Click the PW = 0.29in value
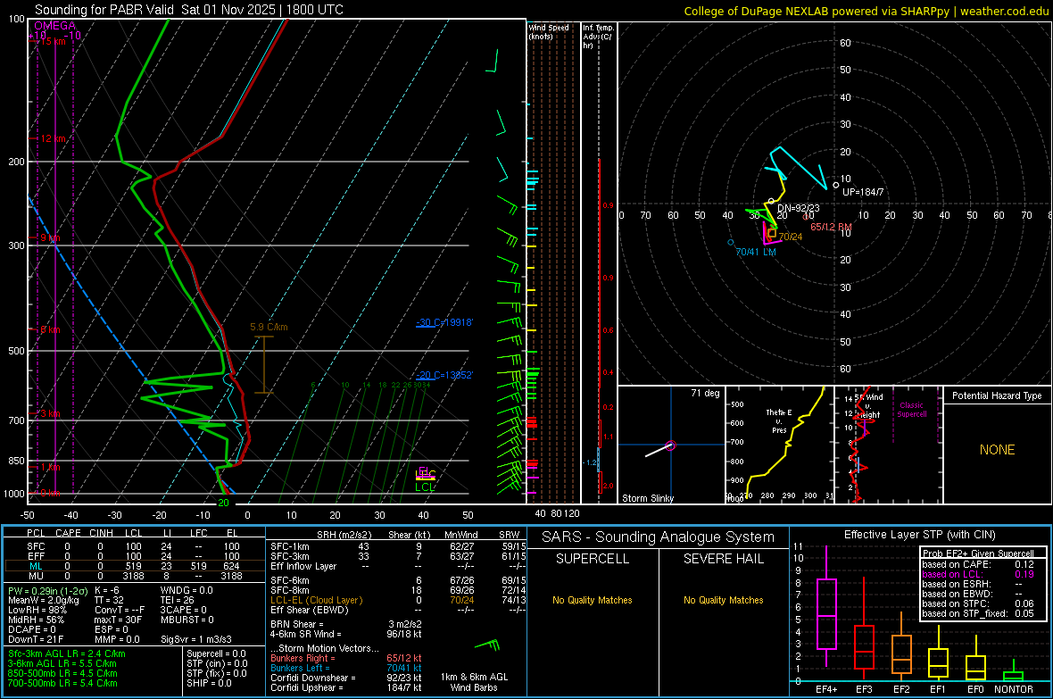Screen dimensions: 1053x699 coord(48,591)
